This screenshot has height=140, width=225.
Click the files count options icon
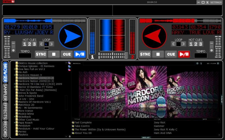(x=218, y=63)
